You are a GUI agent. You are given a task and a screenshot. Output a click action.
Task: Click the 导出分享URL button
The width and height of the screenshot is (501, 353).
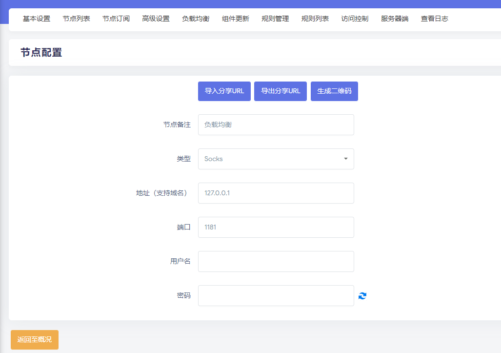pyautogui.click(x=281, y=91)
